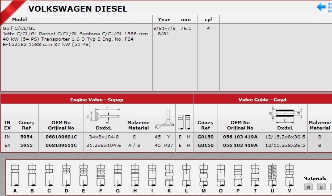Image resolution: width=332 pixels, height=196 pixels.
Task: Open Güneş reference 5955
Action: point(26,145)
